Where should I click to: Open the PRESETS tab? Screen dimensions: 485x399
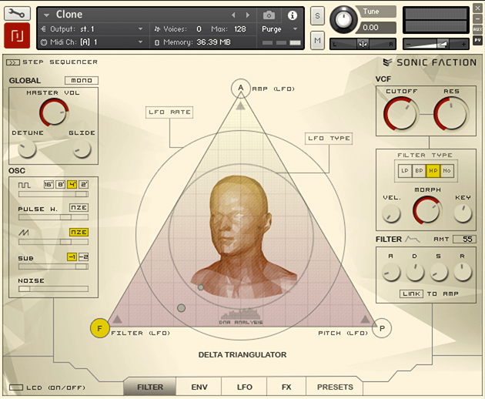click(x=335, y=387)
